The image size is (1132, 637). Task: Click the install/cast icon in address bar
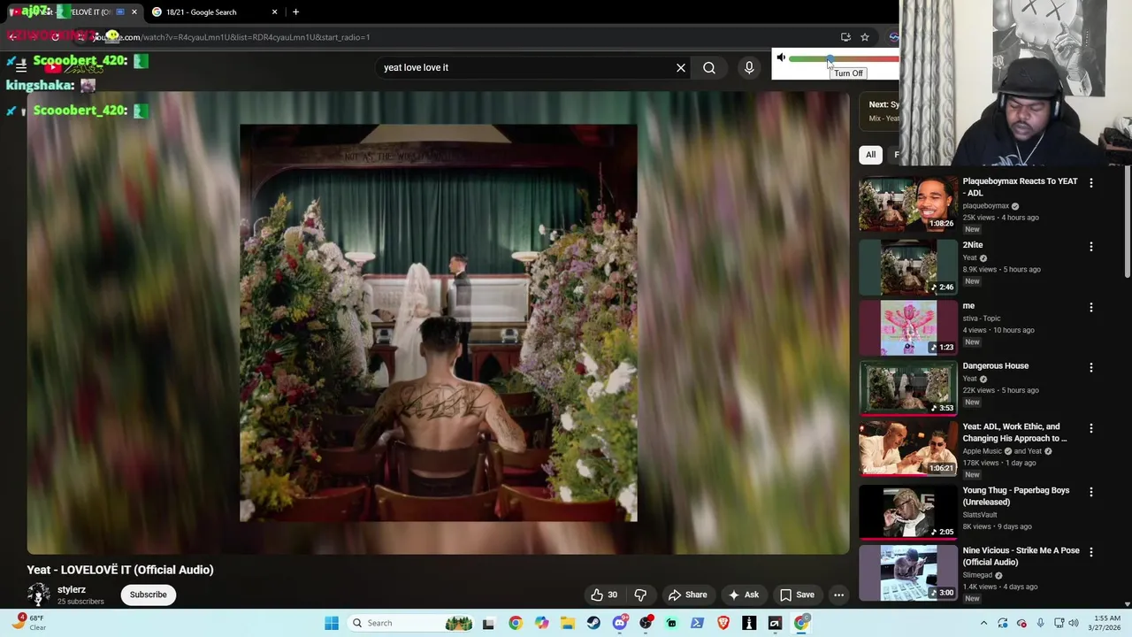pyautogui.click(x=845, y=37)
